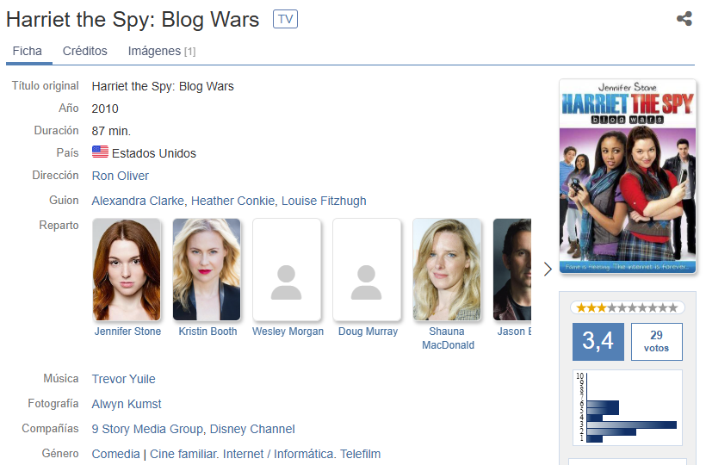Open the Imágenes tab
The height and width of the screenshot is (465, 706).
coord(162,51)
